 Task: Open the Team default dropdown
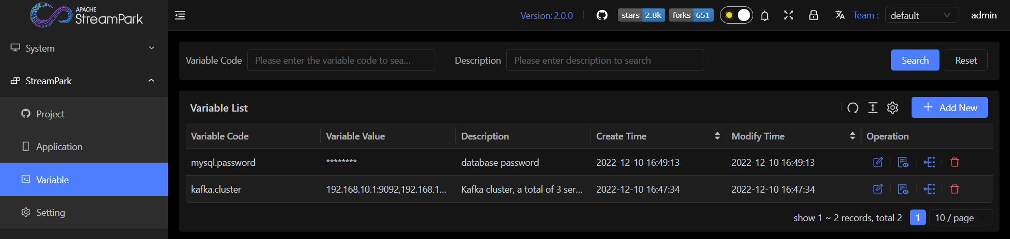921,15
